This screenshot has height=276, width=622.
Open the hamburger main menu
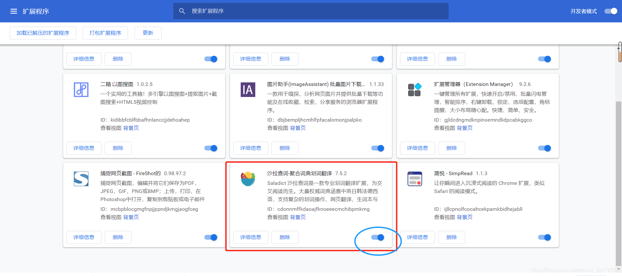(14, 11)
